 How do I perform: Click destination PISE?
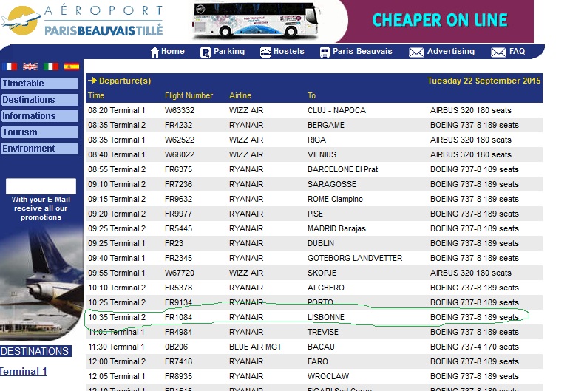pyautogui.click(x=315, y=214)
